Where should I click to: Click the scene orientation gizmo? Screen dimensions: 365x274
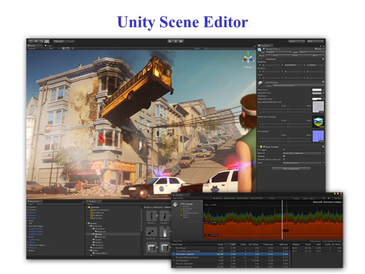click(248, 58)
